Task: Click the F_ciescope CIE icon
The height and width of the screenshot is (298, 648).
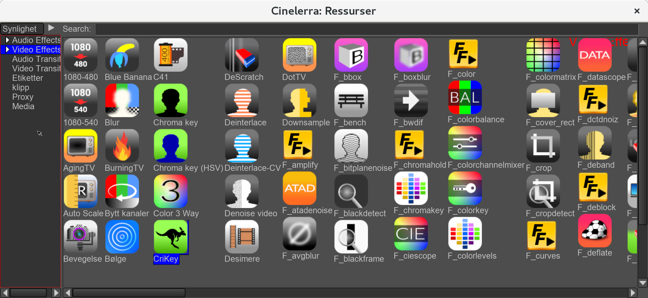Action: [x=411, y=234]
